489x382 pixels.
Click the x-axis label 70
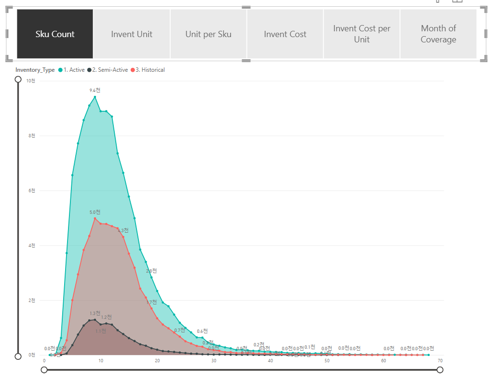click(440, 360)
